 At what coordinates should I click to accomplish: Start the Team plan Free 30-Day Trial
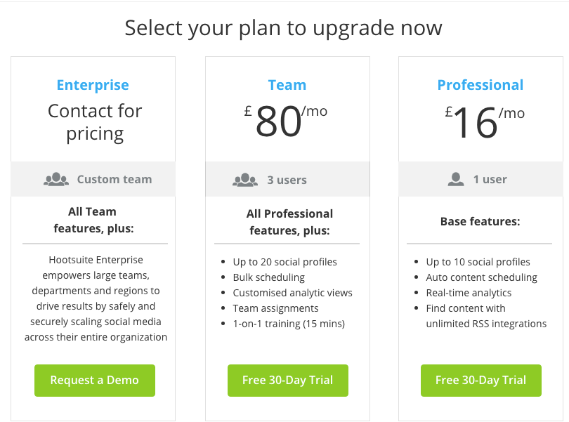click(287, 380)
